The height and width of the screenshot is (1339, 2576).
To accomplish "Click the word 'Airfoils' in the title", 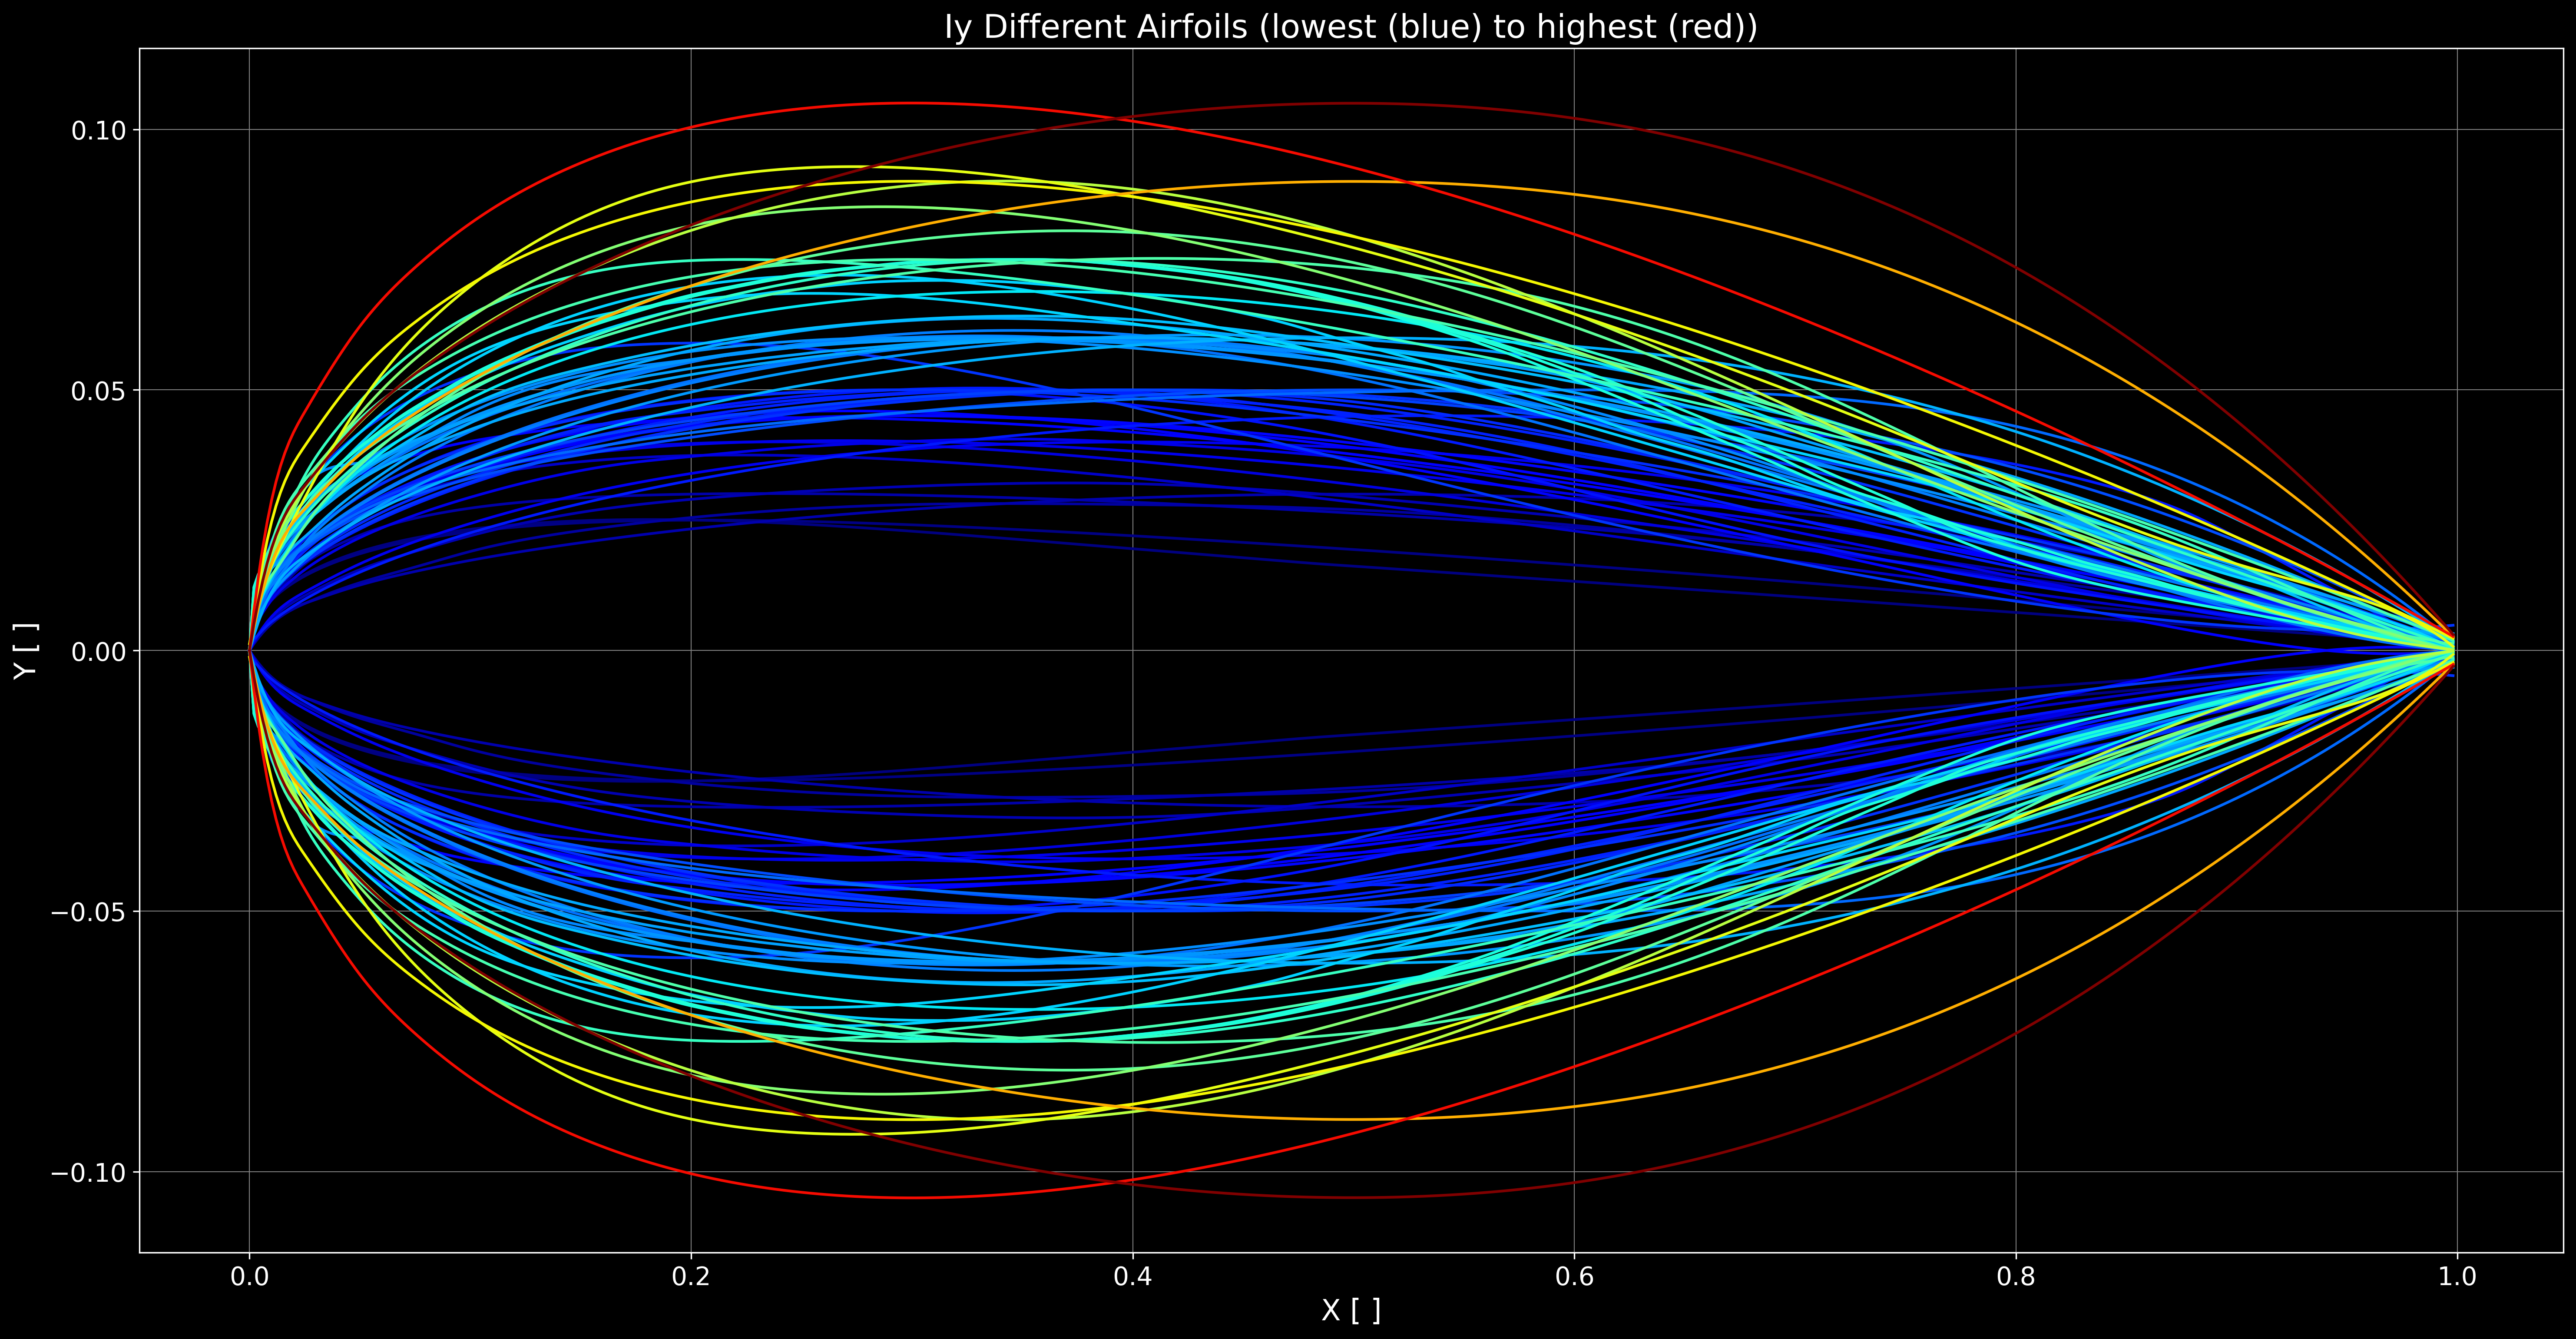I will pos(1191,27).
